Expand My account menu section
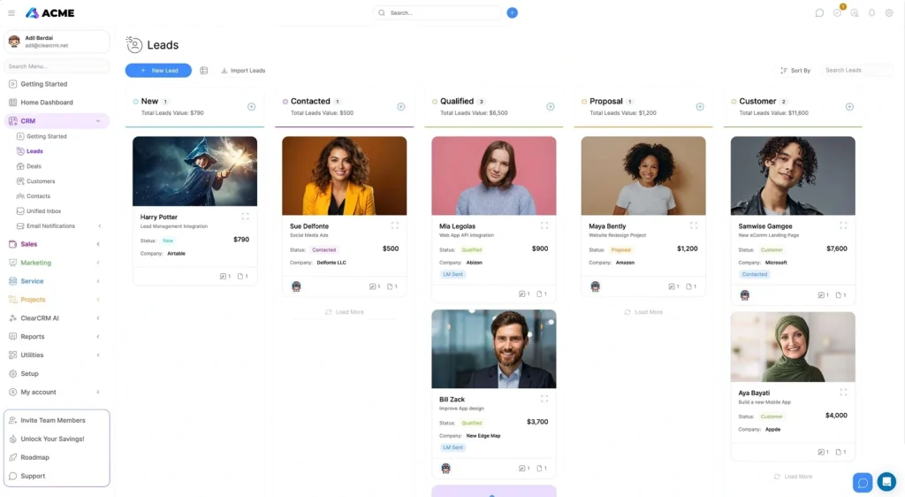 click(98, 392)
